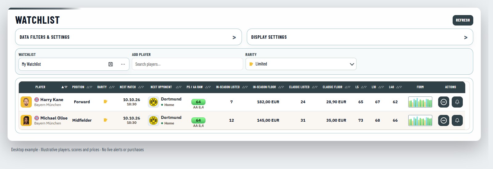Viewport: 493px width, 169px height.
Task: Sort by L40 column
Action: (399, 87)
